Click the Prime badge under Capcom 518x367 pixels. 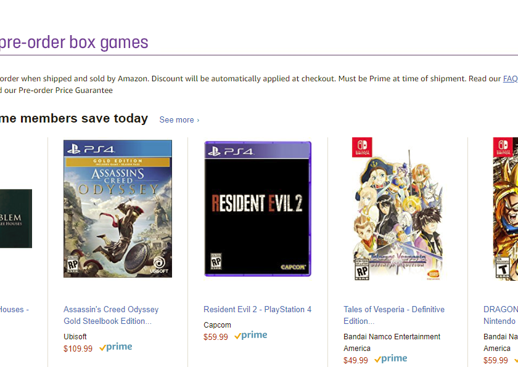click(x=251, y=336)
